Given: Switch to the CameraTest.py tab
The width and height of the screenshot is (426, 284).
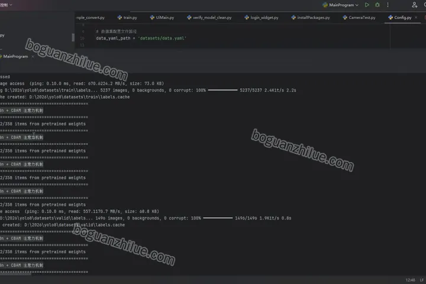Looking at the screenshot, I should pyautogui.click(x=359, y=17).
